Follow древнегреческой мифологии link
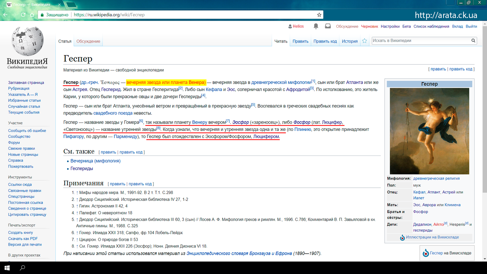 click(x=281, y=82)
